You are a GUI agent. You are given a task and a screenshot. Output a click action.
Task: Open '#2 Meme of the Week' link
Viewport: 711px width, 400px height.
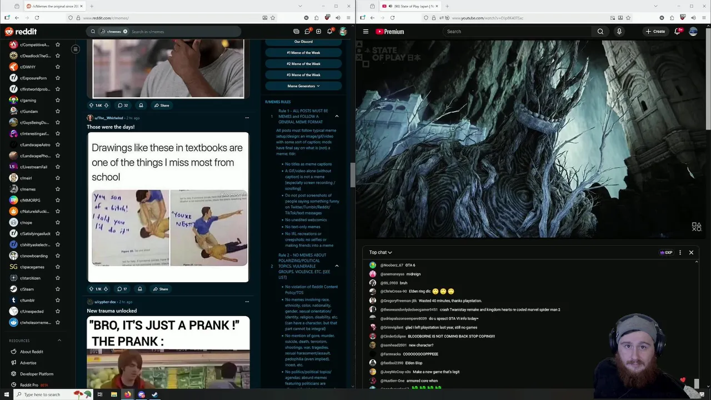click(303, 64)
